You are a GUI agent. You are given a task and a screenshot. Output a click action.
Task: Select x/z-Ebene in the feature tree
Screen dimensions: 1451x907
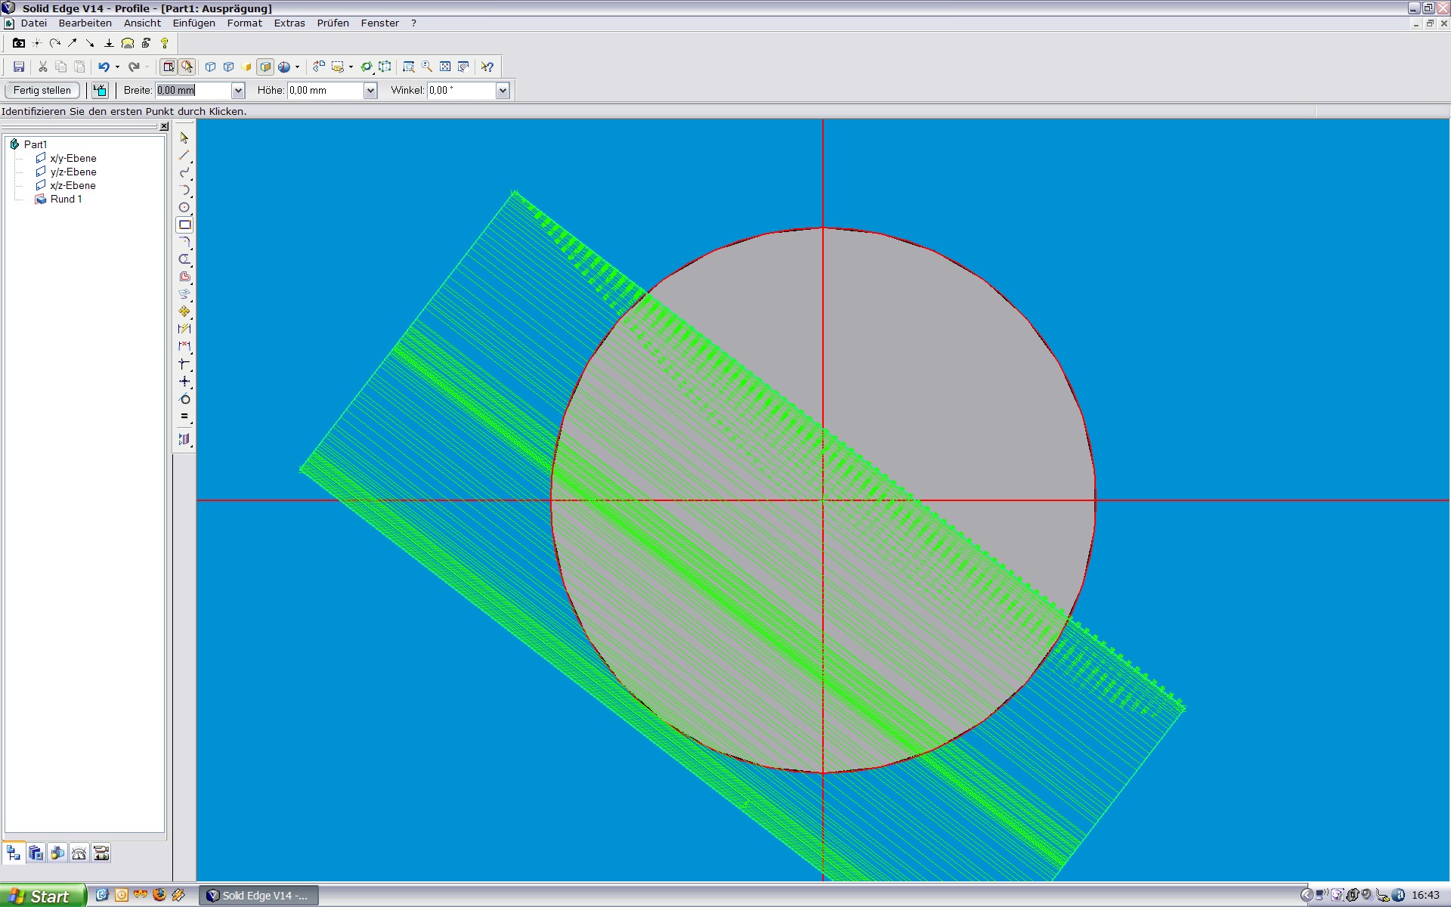point(73,185)
